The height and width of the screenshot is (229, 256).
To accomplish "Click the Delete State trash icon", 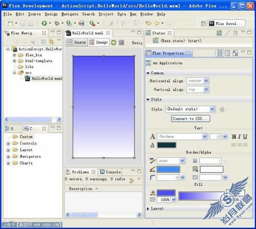I will pyautogui.click(x=236, y=33).
